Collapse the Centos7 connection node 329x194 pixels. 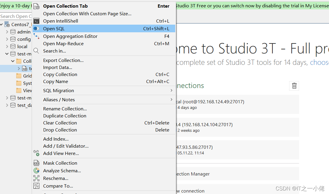(1, 24)
